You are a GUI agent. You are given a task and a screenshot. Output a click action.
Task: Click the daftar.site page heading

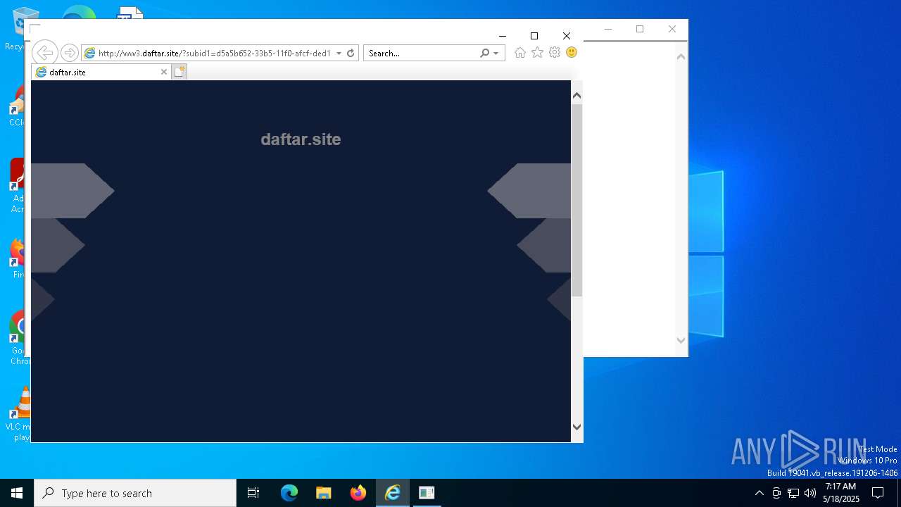(x=301, y=139)
